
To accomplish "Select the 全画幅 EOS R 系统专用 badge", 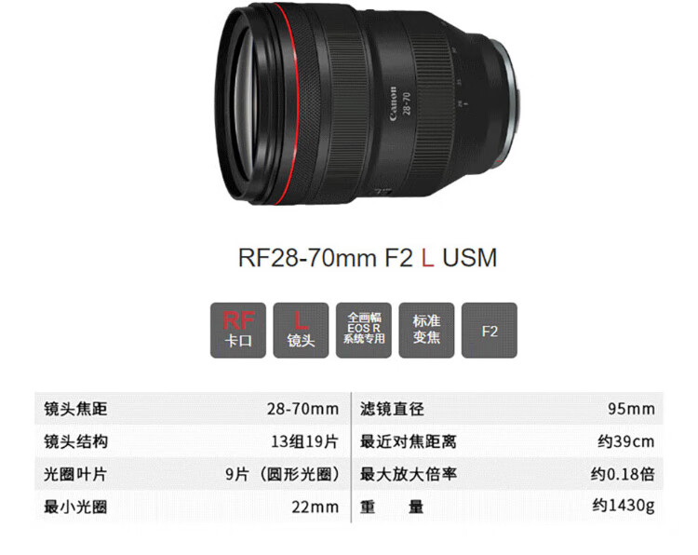I will click(x=364, y=330).
